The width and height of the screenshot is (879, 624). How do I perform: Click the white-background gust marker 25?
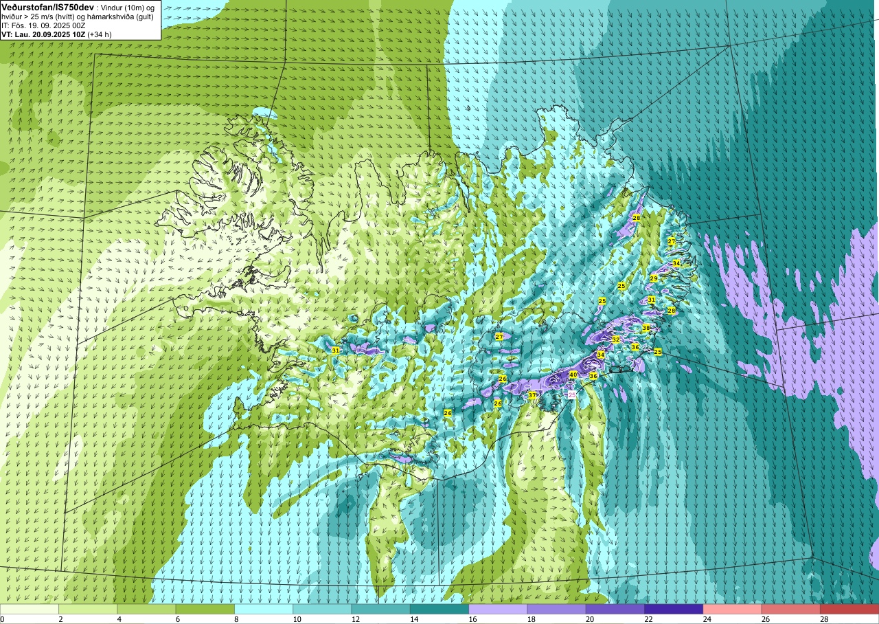coord(572,395)
